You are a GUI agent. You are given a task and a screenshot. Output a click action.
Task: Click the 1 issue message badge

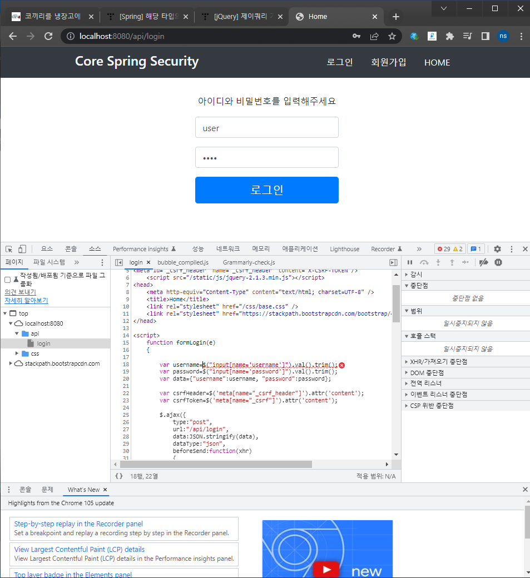pyautogui.click(x=476, y=249)
